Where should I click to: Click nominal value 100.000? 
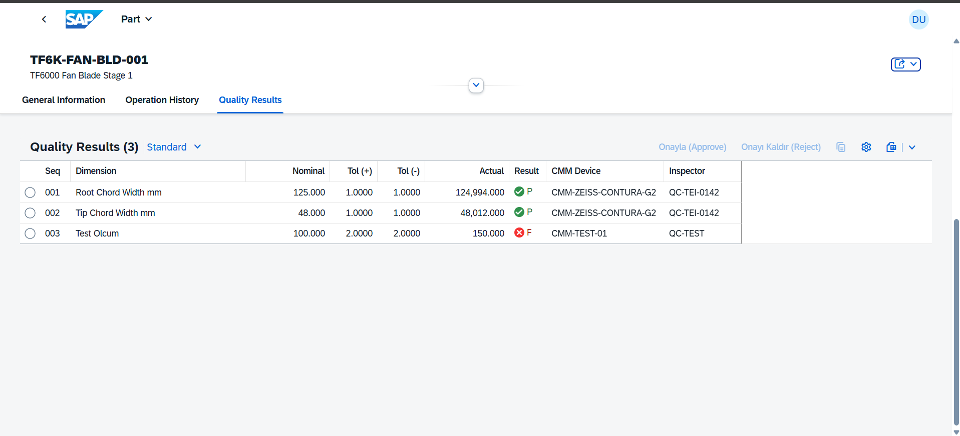309,233
